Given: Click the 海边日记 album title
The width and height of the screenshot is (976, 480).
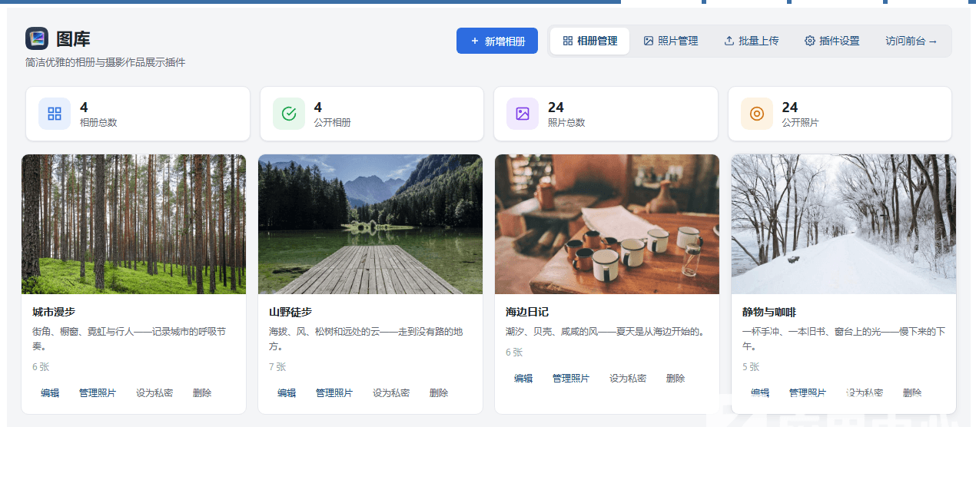Looking at the screenshot, I should pos(527,312).
